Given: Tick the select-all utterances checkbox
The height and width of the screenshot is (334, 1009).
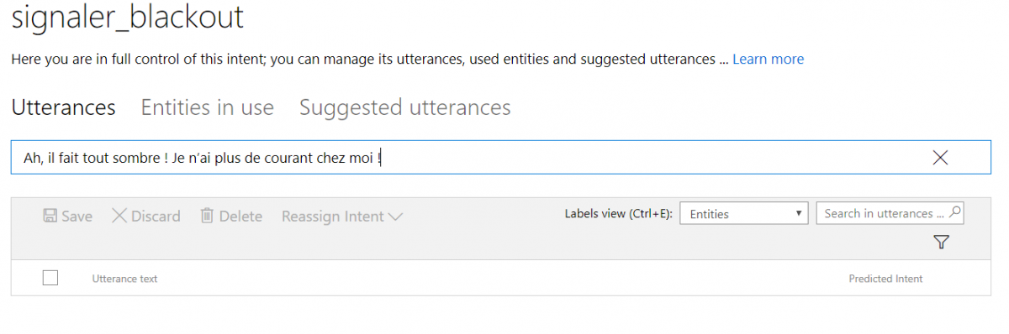Looking at the screenshot, I should 50,278.
